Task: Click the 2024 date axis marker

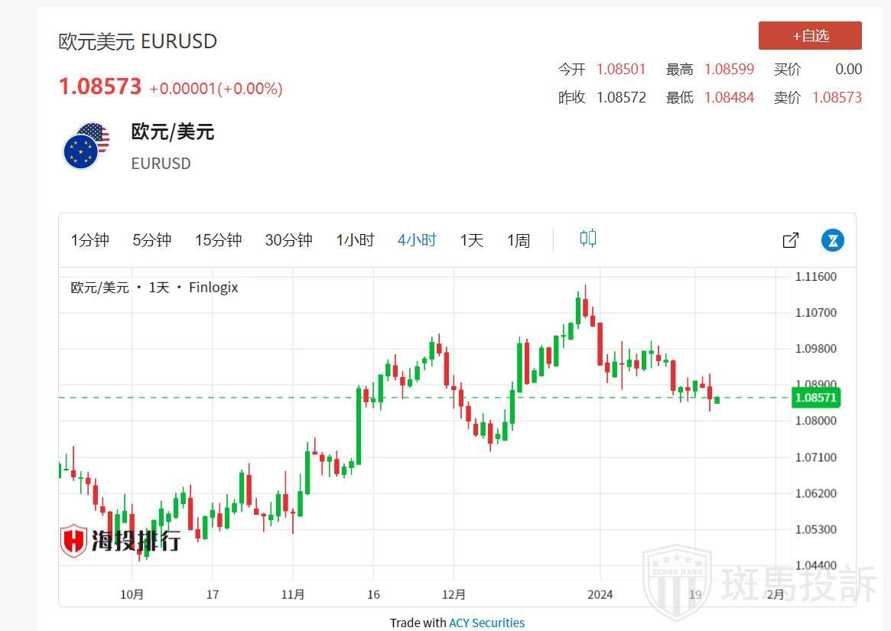Action: point(600,594)
